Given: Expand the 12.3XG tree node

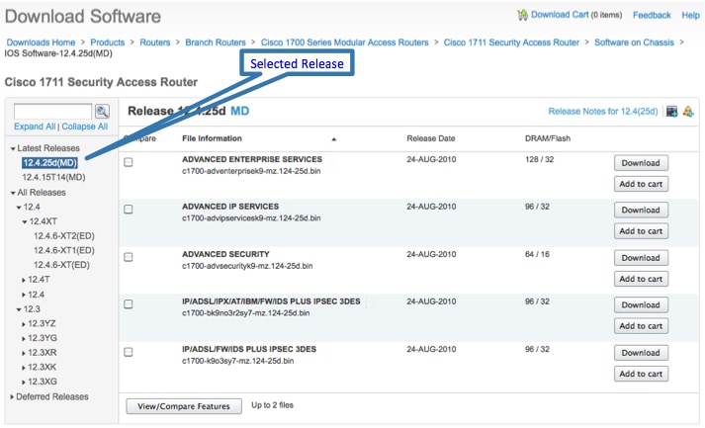Looking at the screenshot, I should 24,383.
